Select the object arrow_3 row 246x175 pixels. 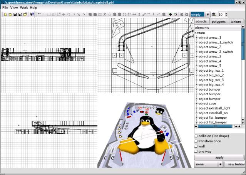(x=210, y=56)
